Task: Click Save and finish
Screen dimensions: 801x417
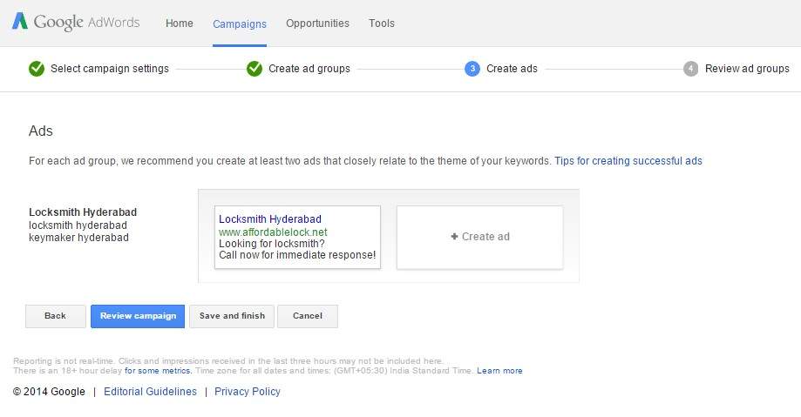Action: (232, 316)
